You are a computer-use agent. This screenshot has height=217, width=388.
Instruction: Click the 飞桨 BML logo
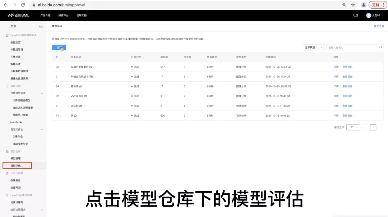[x=19, y=15]
